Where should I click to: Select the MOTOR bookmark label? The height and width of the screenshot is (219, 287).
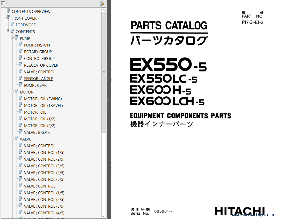tap(27, 92)
